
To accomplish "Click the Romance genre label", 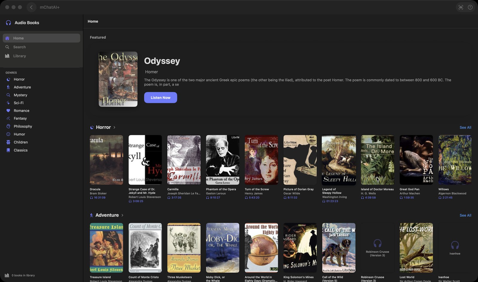I will 22,111.
